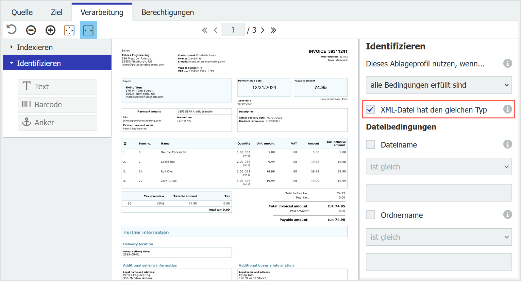Viewport: 521px width, 281px height.
Task: Go to the next page
Action: 262,30
